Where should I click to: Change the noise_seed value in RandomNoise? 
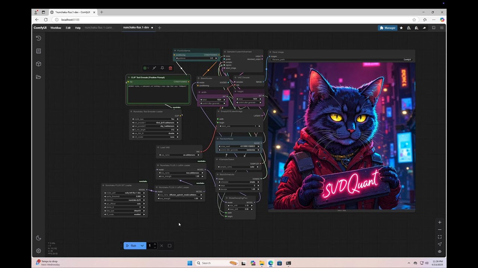tap(239, 146)
